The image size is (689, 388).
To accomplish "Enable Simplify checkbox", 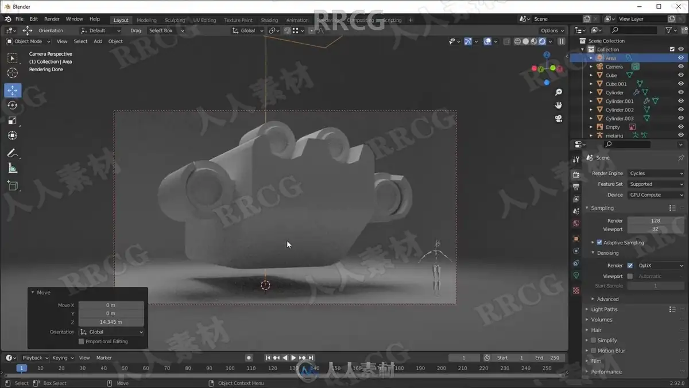I will [x=594, y=340].
